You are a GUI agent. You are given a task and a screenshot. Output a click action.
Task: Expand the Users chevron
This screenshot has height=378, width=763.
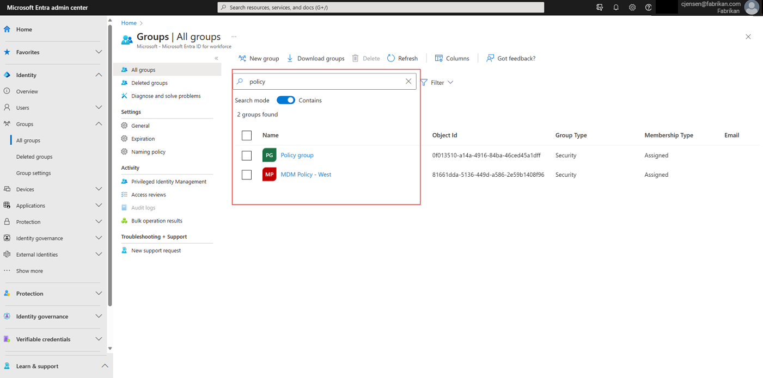99,108
